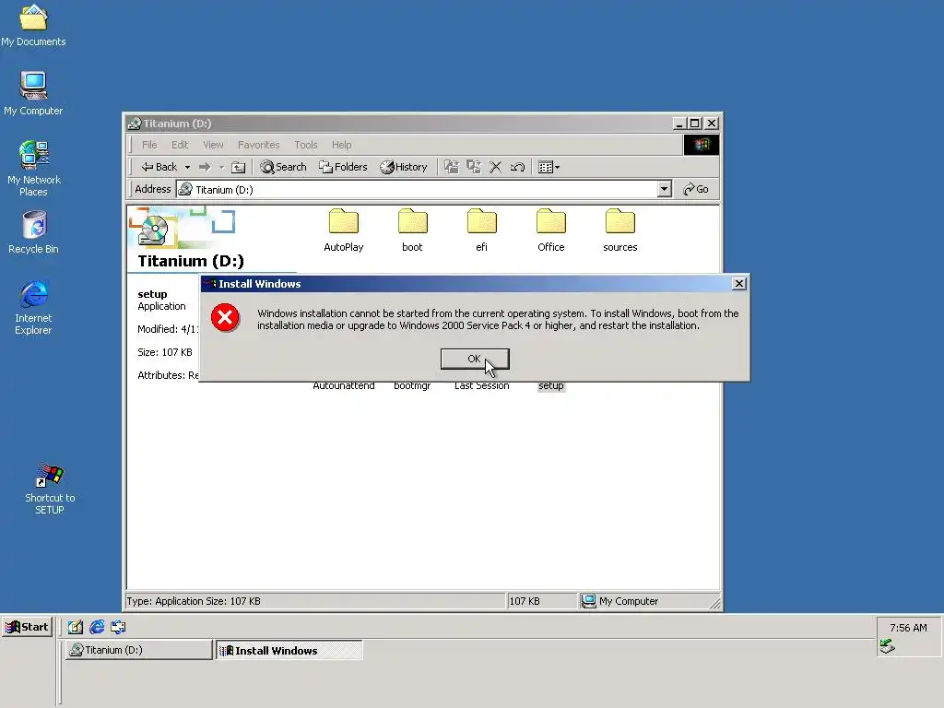Viewport: 944px width, 708px height.
Task: Click the My Computer status bar zone
Action: (649, 601)
